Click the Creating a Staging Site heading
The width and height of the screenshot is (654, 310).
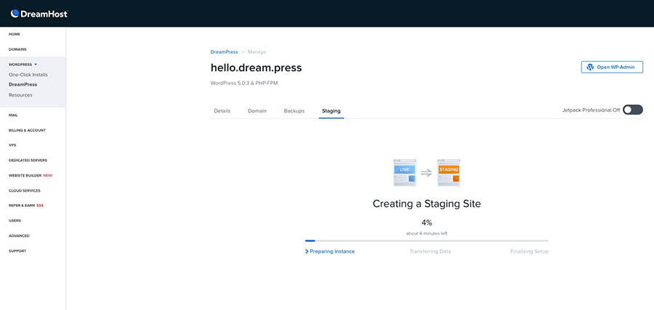click(x=427, y=204)
